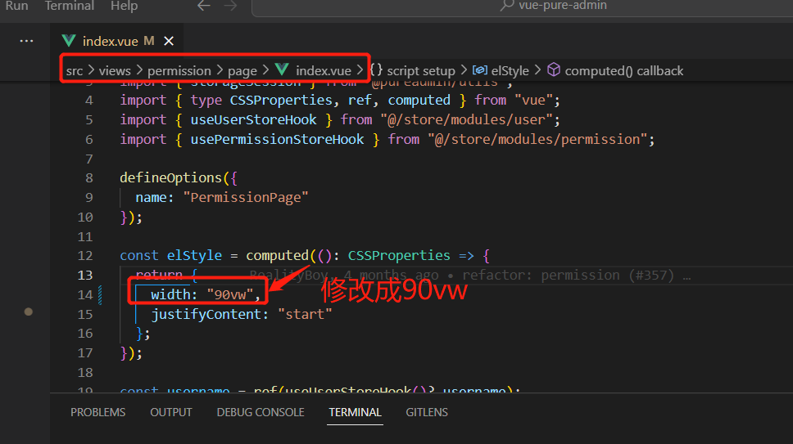Screen dimensions: 793x444
Task: Click the GitLens blame annotation on line 13
Action: tap(470, 275)
